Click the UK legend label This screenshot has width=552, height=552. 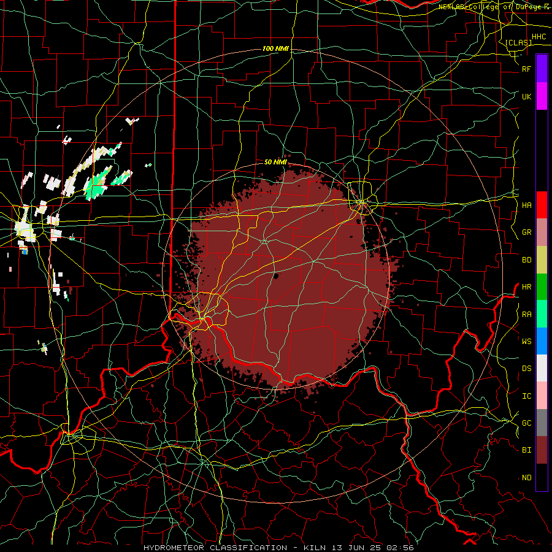(x=526, y=96)
